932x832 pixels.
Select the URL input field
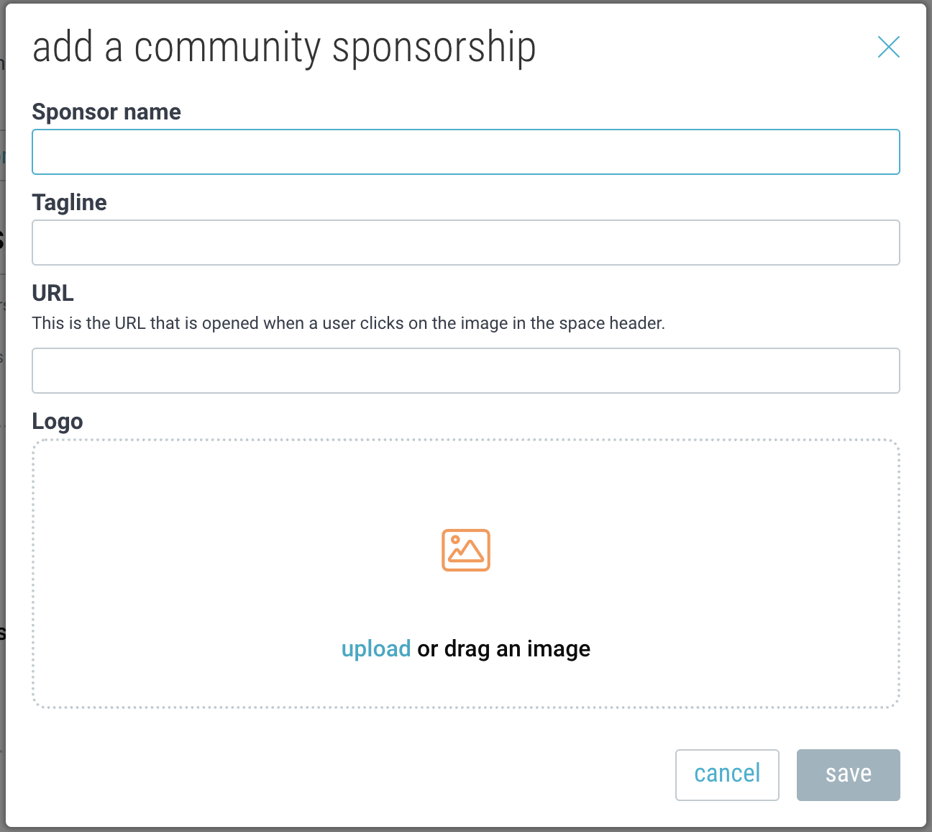tap(466, 371)
